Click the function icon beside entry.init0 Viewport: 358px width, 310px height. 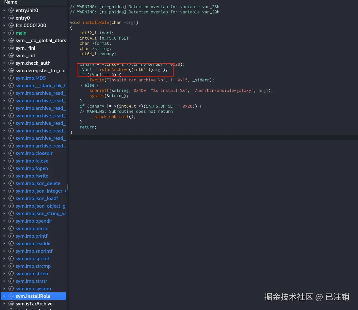(11, 10)
